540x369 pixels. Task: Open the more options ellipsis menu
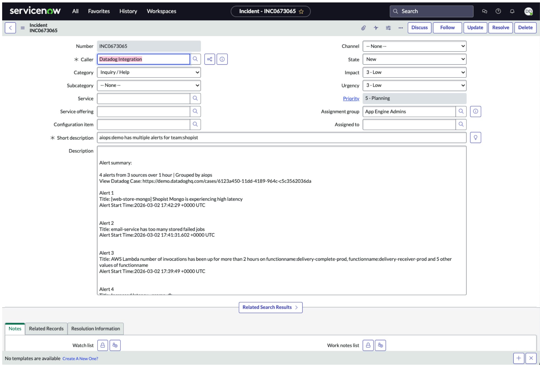pos(400,28)
